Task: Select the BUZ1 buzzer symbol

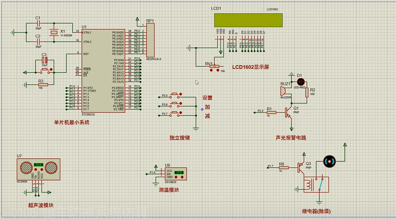Action: coord(284,91)
